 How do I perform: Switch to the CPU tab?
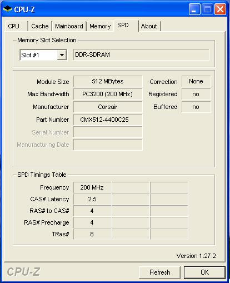(x=16, y=26)
